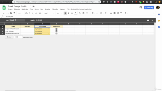Open Tasks in the side panel
Image resolution: width=162 pixels, height=91 pixels.
(159, 27)
